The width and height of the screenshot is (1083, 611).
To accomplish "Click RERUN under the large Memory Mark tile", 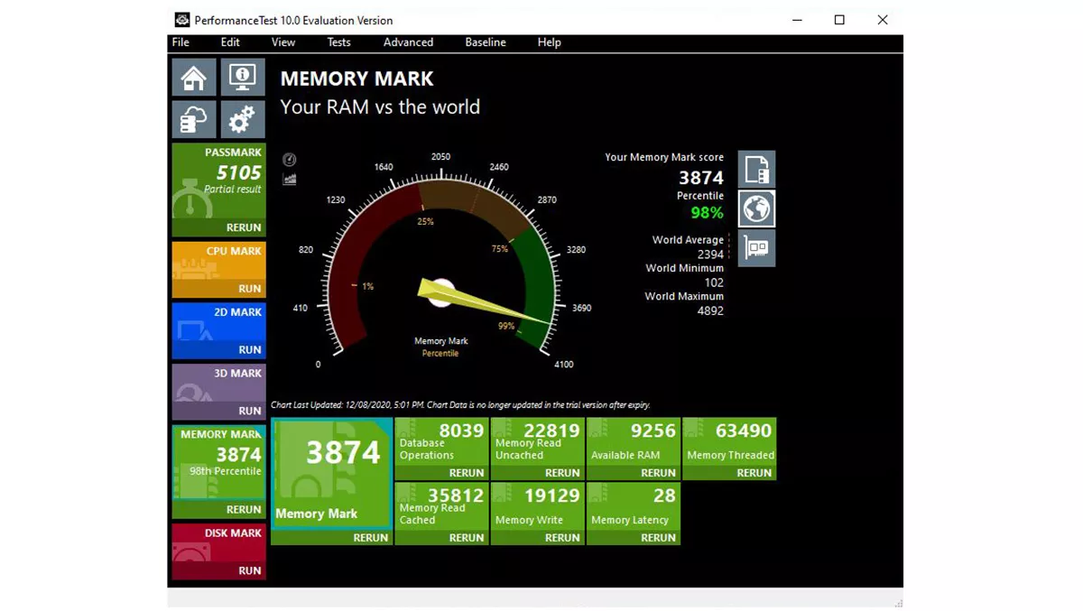I will coord(370,538).
